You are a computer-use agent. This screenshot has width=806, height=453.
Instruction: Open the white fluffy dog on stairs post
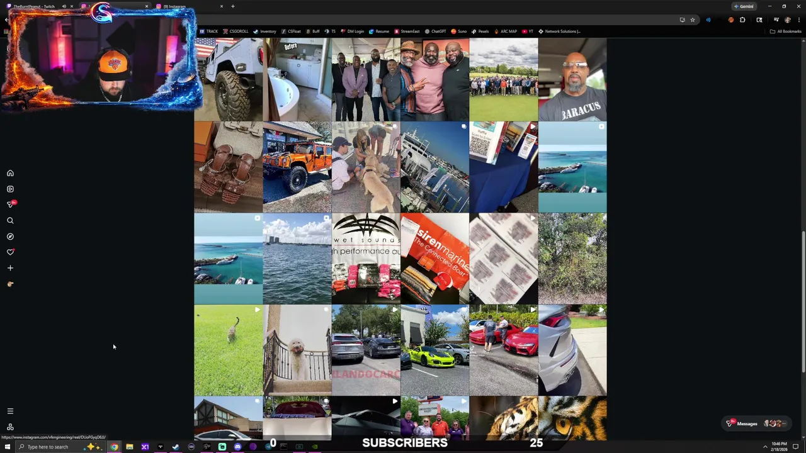(x=297, y=350)
